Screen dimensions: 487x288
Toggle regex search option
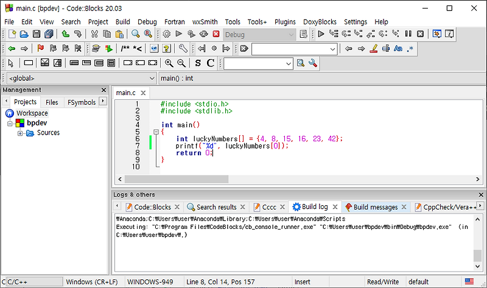[x=410, y=49]
